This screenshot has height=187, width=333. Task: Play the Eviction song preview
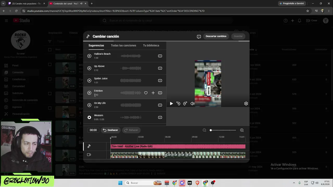(89, 93)
